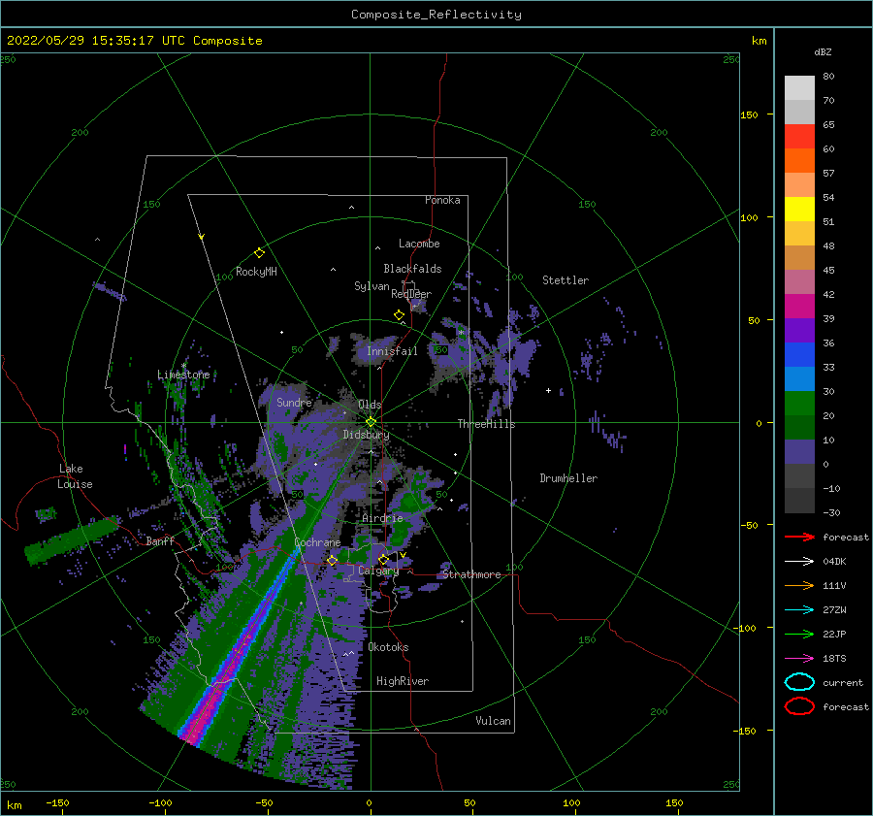The height and width of the screenshot is (816, 873).
Task: Click white plus marker east of ThreeHills
Action: pyautogui.click(x=548, y=390)
